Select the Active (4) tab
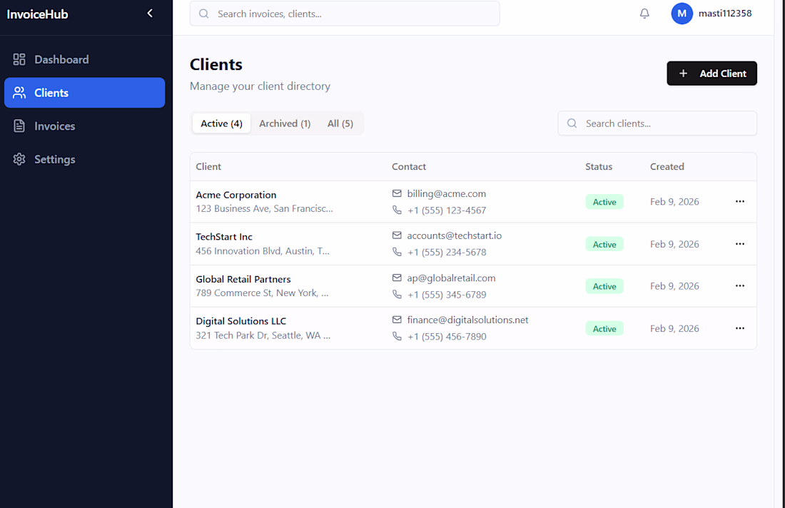 click(x=221, y=123)
